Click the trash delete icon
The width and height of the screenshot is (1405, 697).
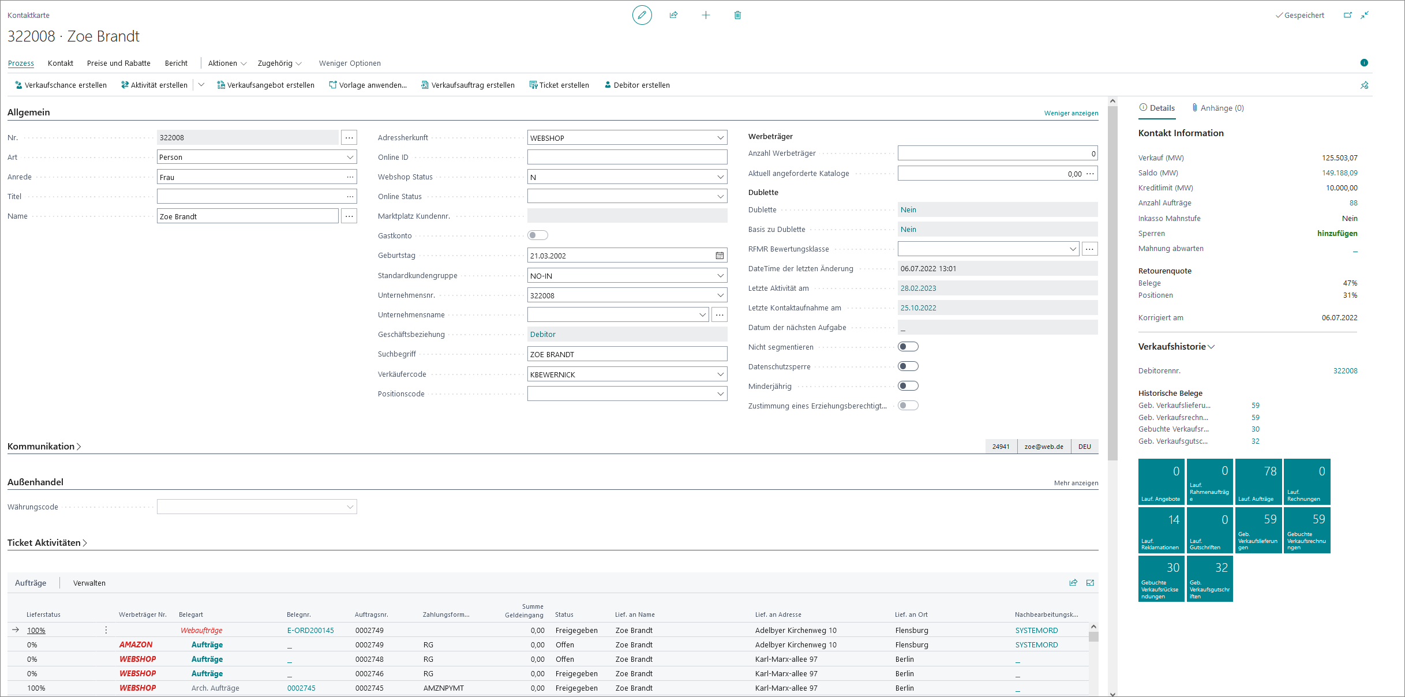coord(737,15)
